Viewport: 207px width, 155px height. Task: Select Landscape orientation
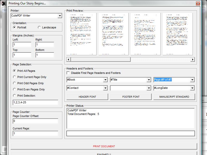coord(39,27)
